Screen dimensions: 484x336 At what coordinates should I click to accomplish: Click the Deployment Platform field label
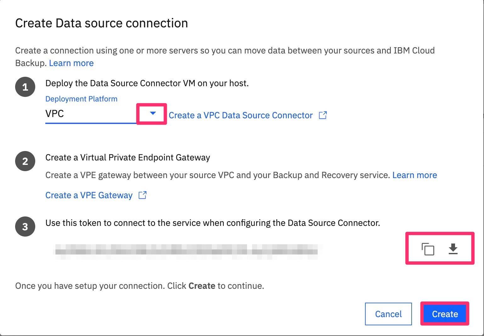pos(81,99)
